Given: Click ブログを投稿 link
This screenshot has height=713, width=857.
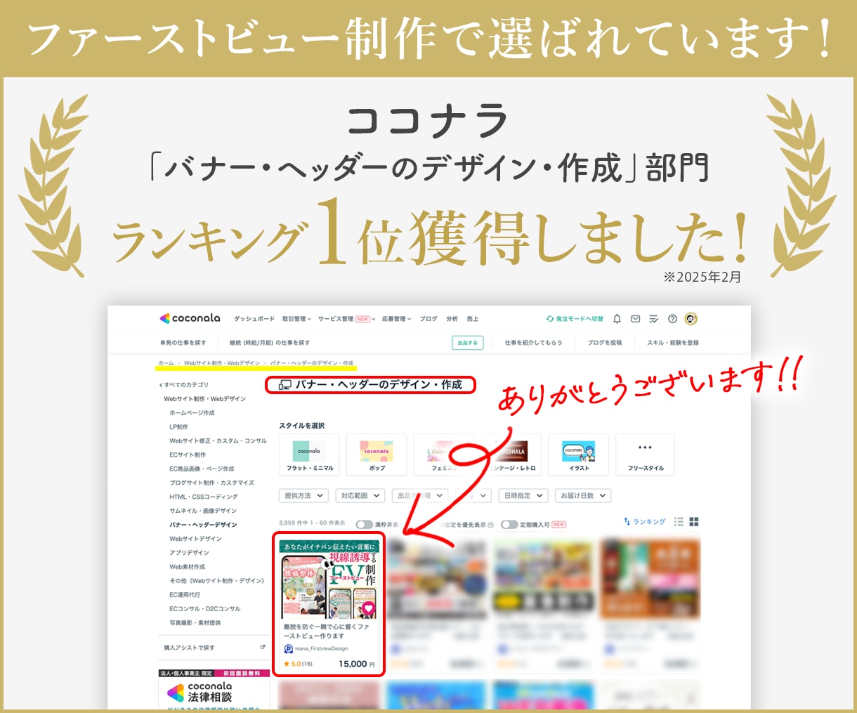Looking at the screenshot, I should [605, 343].
